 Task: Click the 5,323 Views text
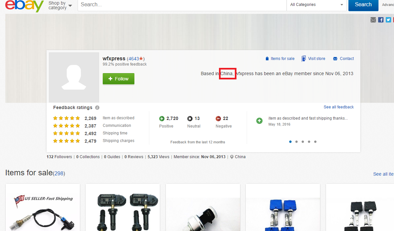(x=159, y=157)
